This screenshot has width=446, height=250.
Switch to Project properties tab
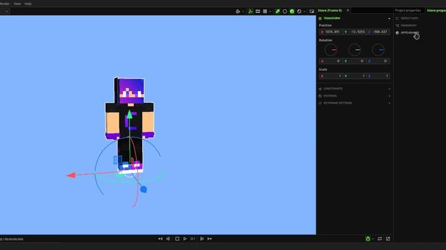408,10
